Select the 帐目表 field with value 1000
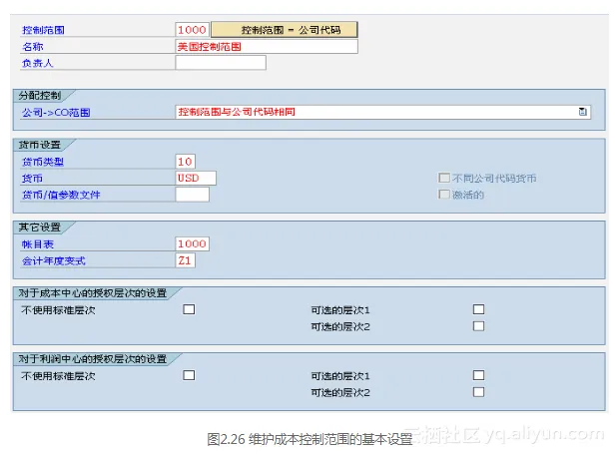This screenshot has width=615, height=455. [x=192, y=243]
